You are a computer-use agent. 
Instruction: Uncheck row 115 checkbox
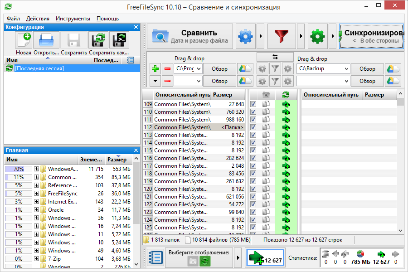pyautogui.click(x=253, y=150)
